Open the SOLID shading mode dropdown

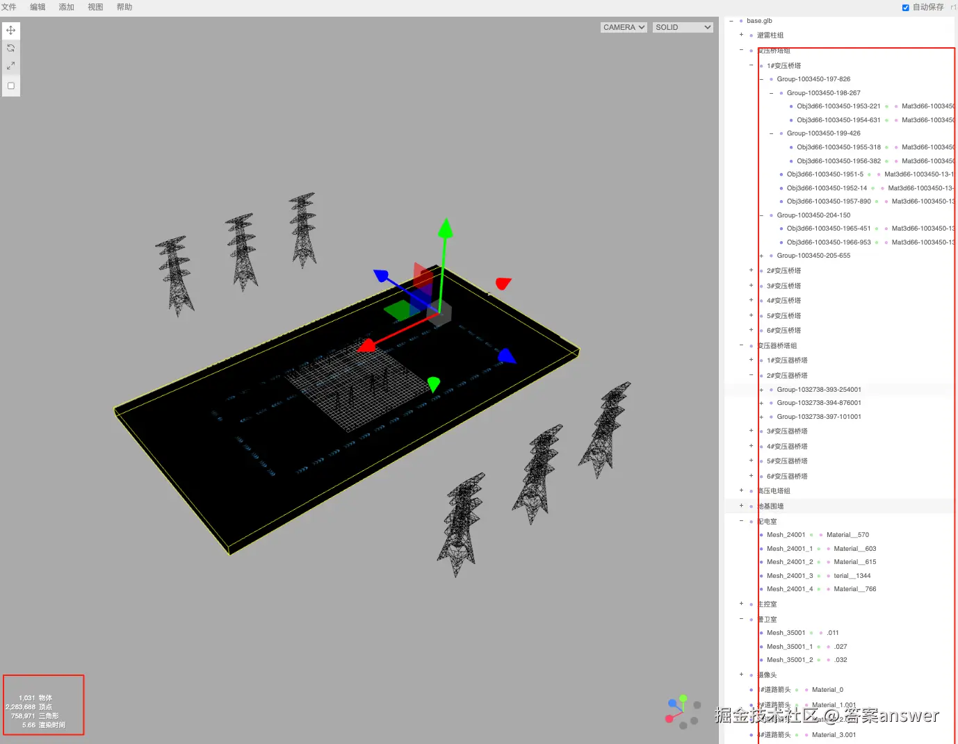[x=683, y=27]
